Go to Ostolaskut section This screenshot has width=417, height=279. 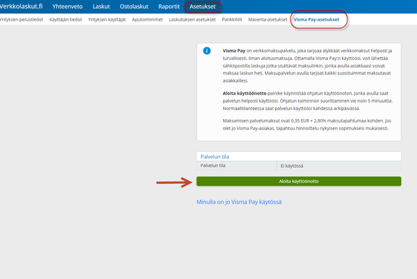coord(134,7)
